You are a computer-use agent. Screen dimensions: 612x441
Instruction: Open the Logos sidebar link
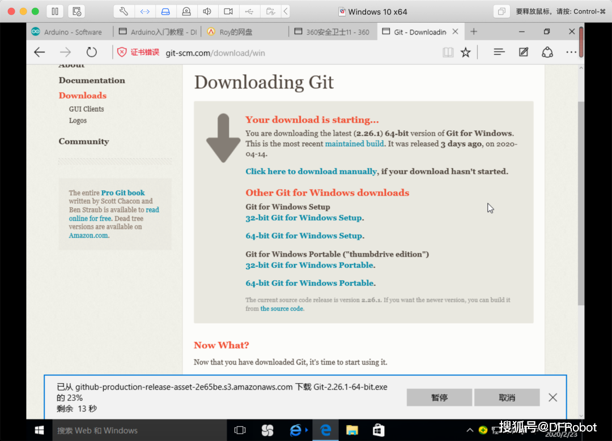tap(78, 121)
